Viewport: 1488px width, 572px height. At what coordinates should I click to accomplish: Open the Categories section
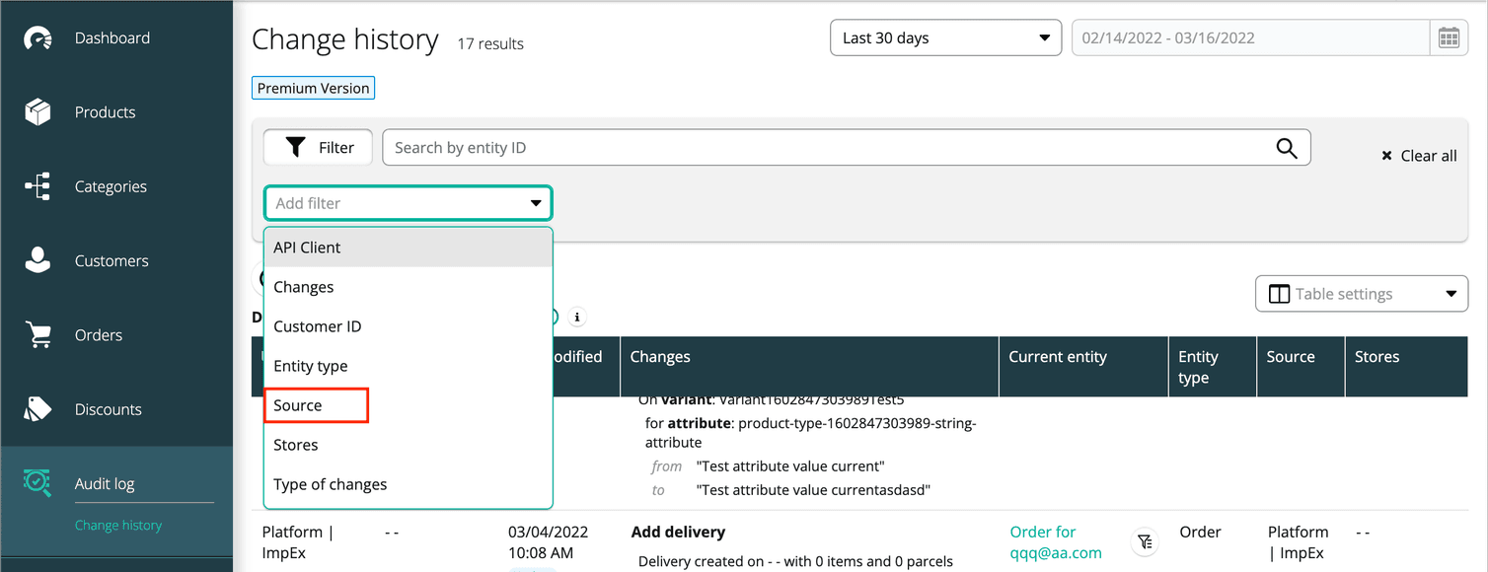tap(37, 185)
